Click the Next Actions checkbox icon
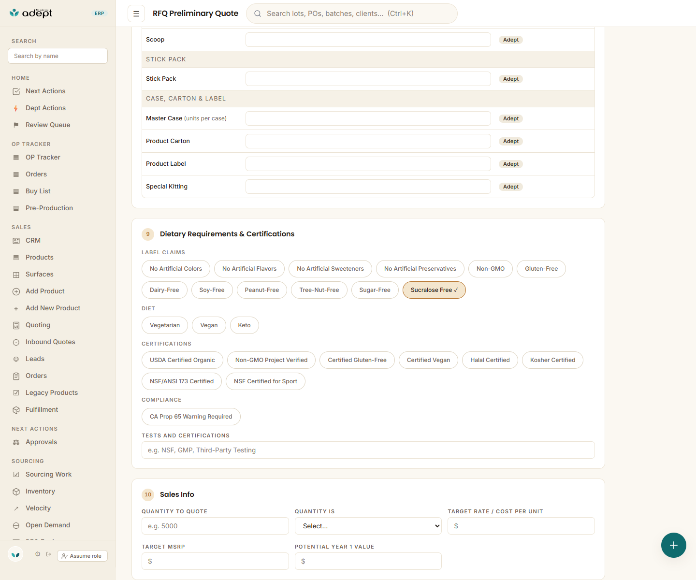Viewport: 696px width, 580px height. [x=16, y=91]
